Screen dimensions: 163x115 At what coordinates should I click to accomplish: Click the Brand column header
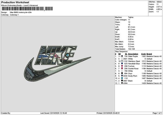pos(149,54)
